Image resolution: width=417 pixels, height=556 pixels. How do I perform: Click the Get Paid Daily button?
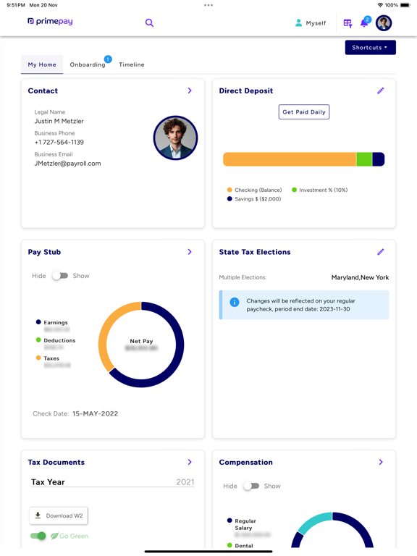pyautogui.click(x=304, y=112)
